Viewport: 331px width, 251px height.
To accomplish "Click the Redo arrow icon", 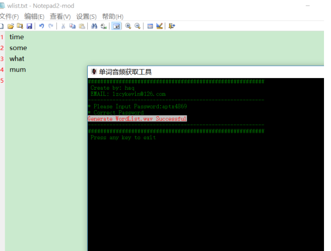I will 51,26.
